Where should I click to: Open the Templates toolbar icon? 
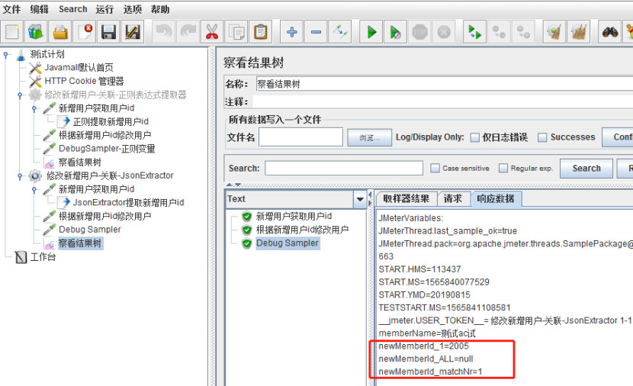pyautogui.click(x=36, y=31)
